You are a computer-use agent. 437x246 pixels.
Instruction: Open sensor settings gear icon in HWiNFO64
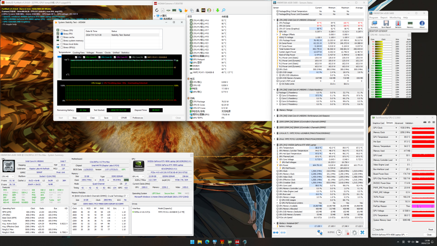click(354, 233)
